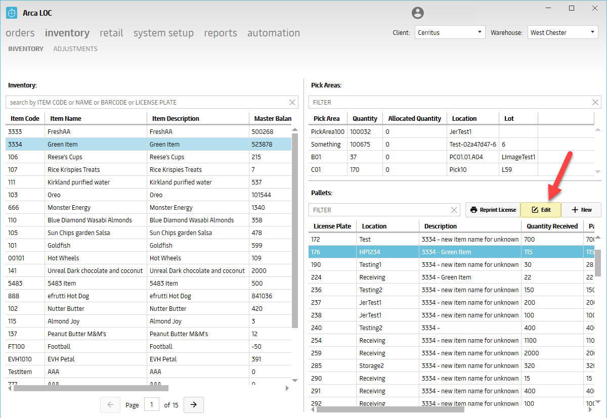Select the C01 pick area row

(451, 169)
